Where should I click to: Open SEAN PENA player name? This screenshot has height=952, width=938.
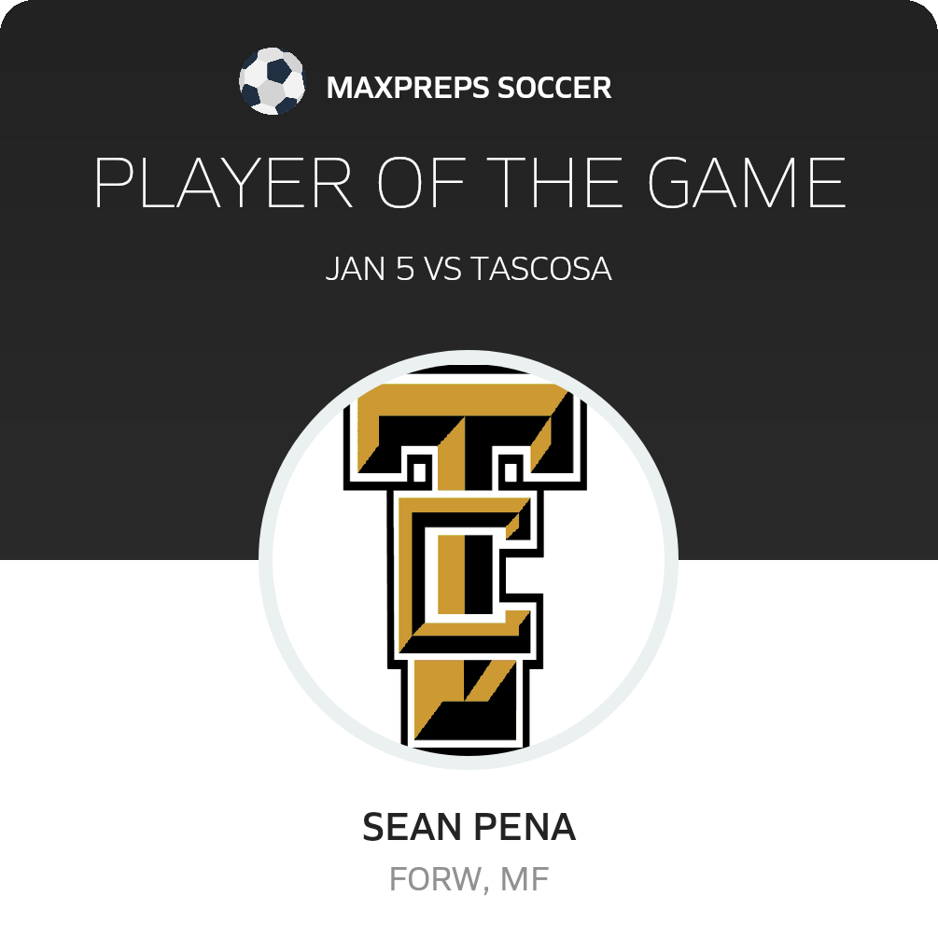tap(469, 827)
